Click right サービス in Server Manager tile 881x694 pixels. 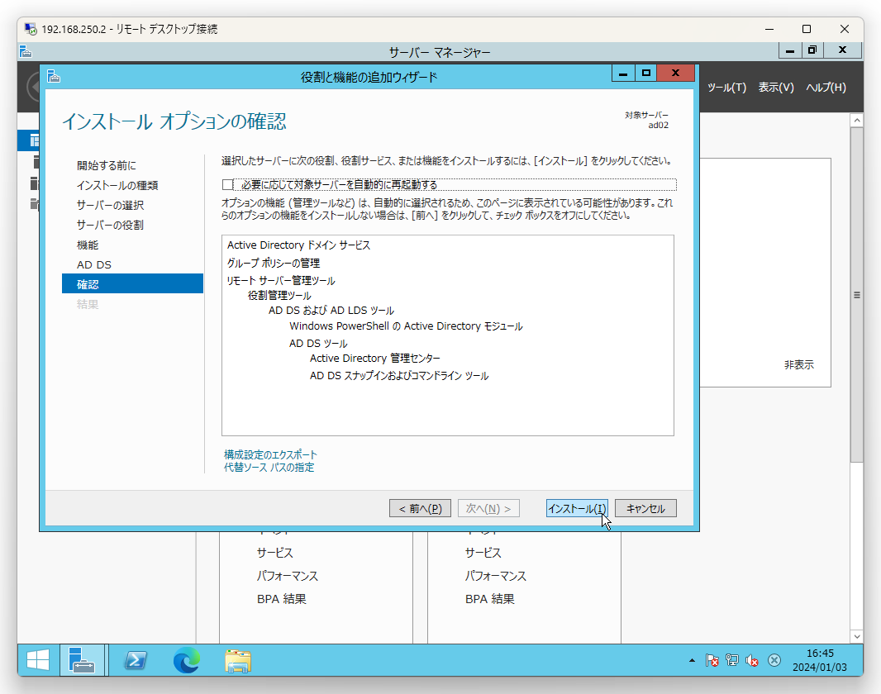point(483,553)
